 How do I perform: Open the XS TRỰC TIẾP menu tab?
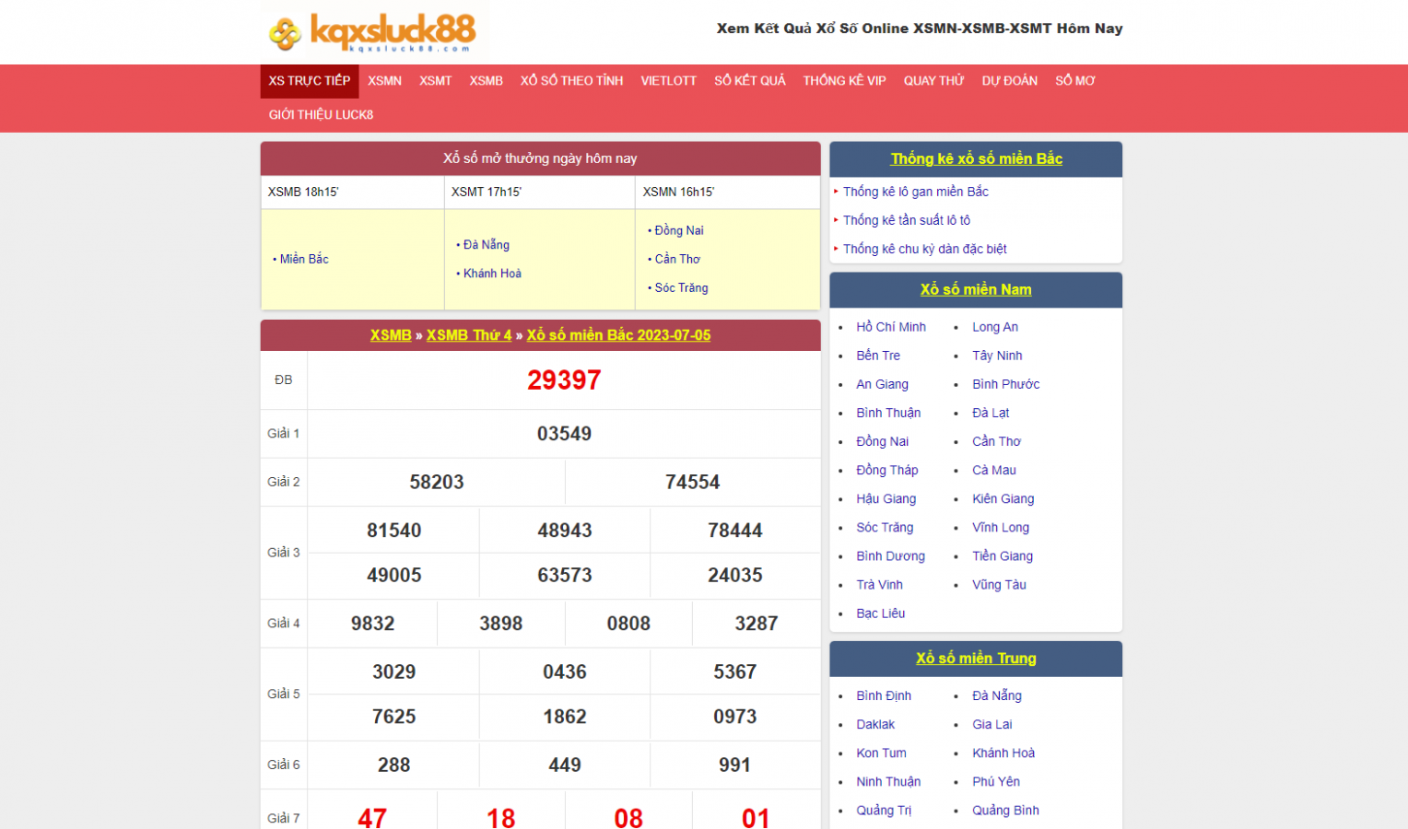point(309,81)
